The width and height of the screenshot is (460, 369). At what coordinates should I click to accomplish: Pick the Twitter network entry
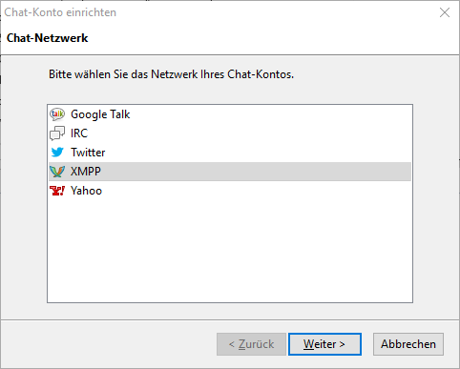(x=230, y=153)
